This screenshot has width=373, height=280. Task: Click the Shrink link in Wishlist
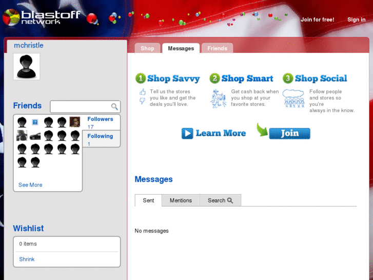27,259
